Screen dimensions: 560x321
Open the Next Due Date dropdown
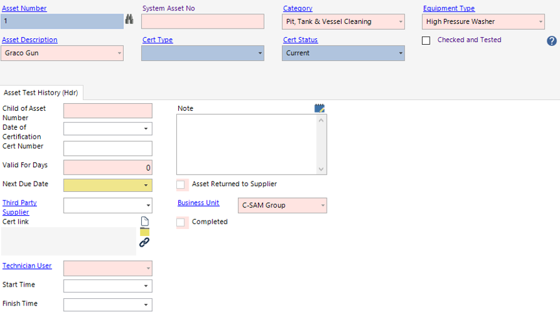[x=146, y=185]
